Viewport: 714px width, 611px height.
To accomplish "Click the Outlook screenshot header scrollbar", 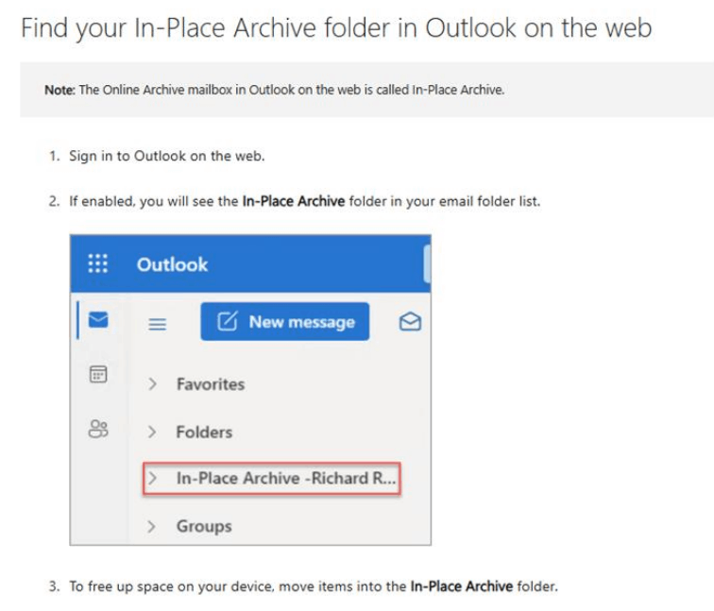I will coord(427,263).
